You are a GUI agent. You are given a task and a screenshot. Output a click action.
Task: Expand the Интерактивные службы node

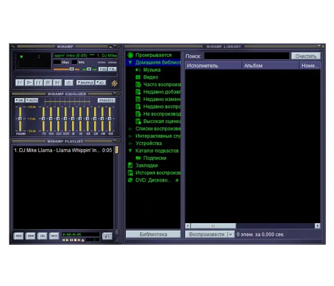click(x=130, y=136)
